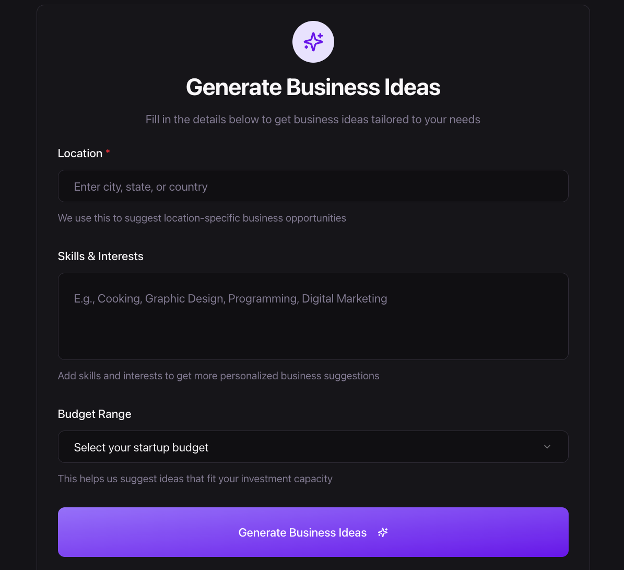Click the red asterisk next to Location

[x=108, y=152]
